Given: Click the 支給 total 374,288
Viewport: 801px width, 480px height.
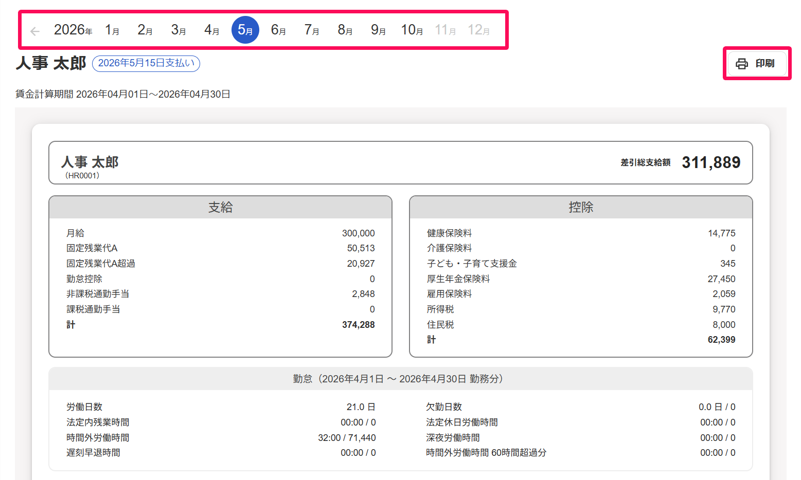Looking at the screenshot, I should [359, 325].
